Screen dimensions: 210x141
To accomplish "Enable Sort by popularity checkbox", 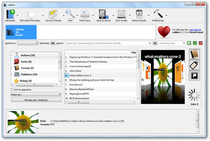I will [x=12, y=89].
